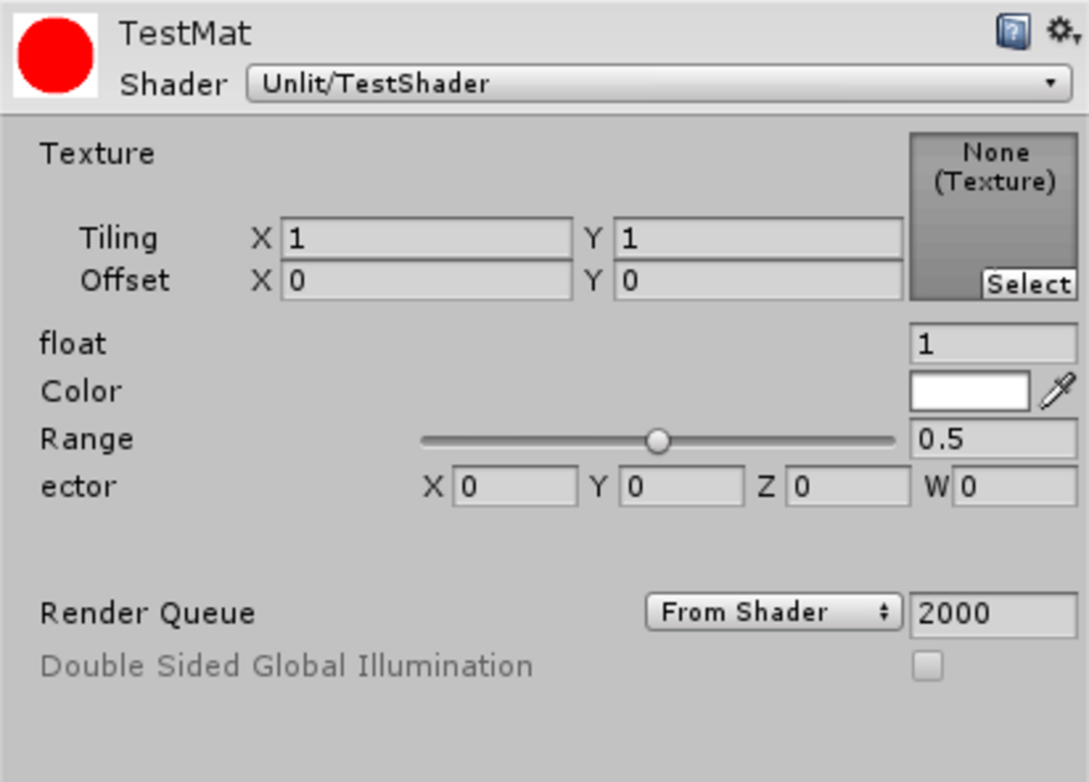Focus the Tiling Y input field
Viewport: 1089px width, 782px height.
click(758, 239)
